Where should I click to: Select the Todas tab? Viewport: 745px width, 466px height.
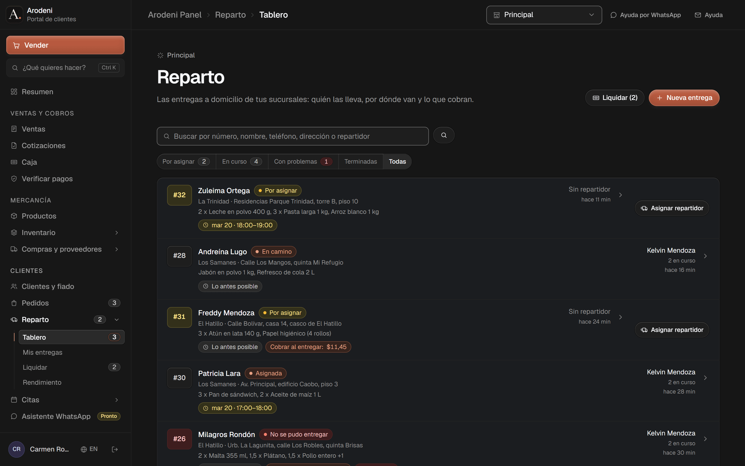coord(397,162)
